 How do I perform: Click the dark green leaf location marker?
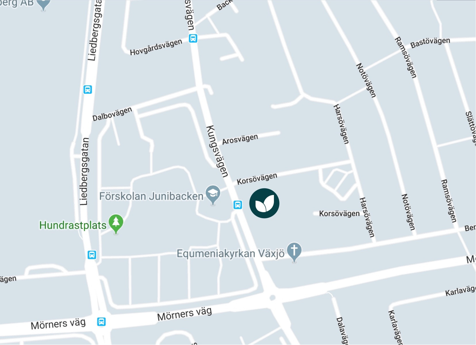[264, 203]
